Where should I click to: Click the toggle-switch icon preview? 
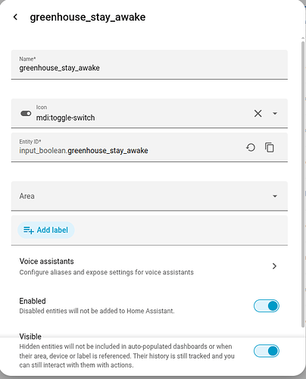tap(26, 114)
